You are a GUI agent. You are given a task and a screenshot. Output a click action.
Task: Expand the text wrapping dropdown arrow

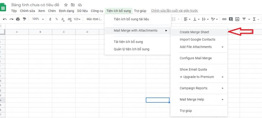pyautogui.click(x=208, y=19)
